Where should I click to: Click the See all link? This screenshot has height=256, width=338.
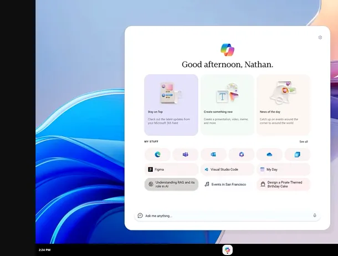(x=304, y=142)
